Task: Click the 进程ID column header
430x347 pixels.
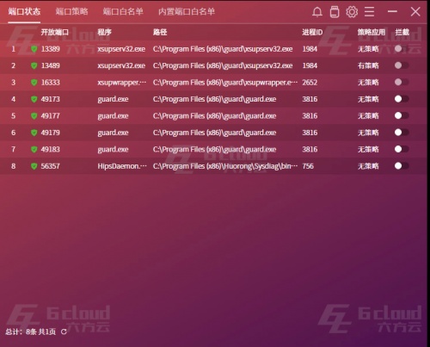Action: click(312, 32)
